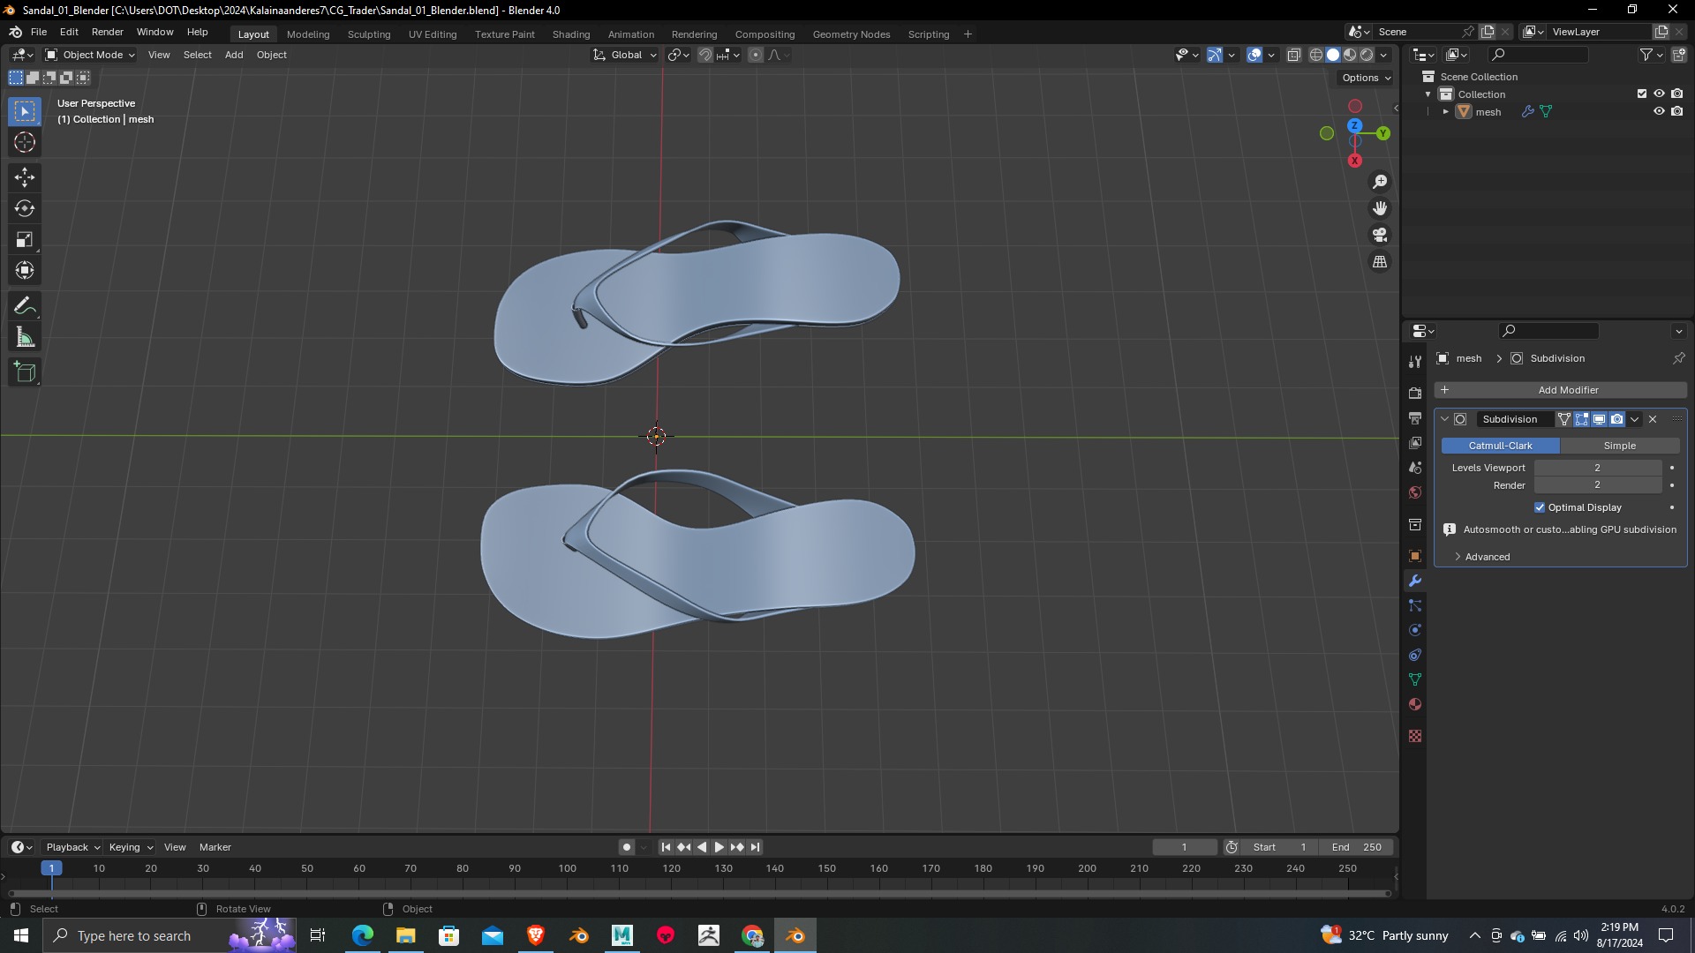Open the Keying dropdown in timeline
The image size is (1695, 953).
pyautogui.click(x=130, y=847)
